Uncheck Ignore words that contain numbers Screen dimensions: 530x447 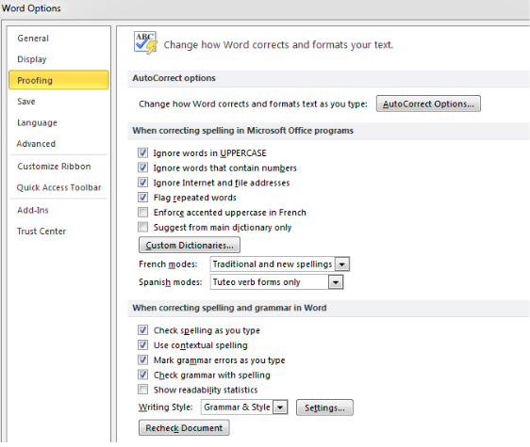pos(142,168)
